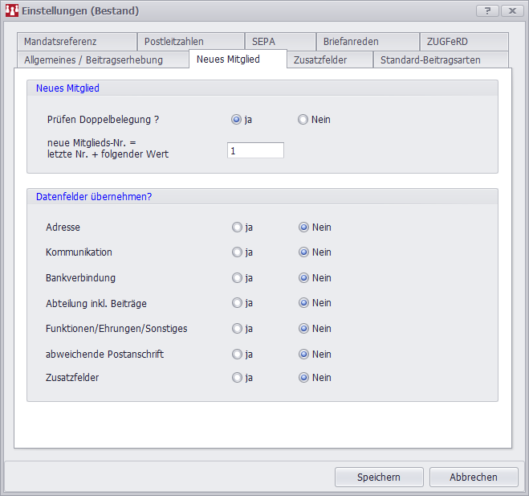Set Kommunikation to 'ja'
529x496 pixels.
point(237,252)
